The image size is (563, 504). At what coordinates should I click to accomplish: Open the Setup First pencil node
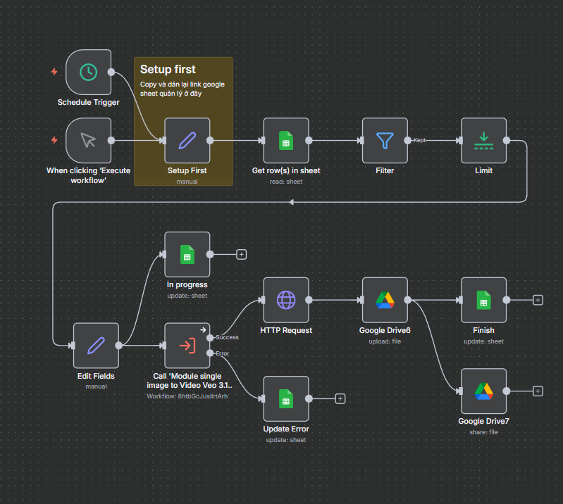click(187, 140)
